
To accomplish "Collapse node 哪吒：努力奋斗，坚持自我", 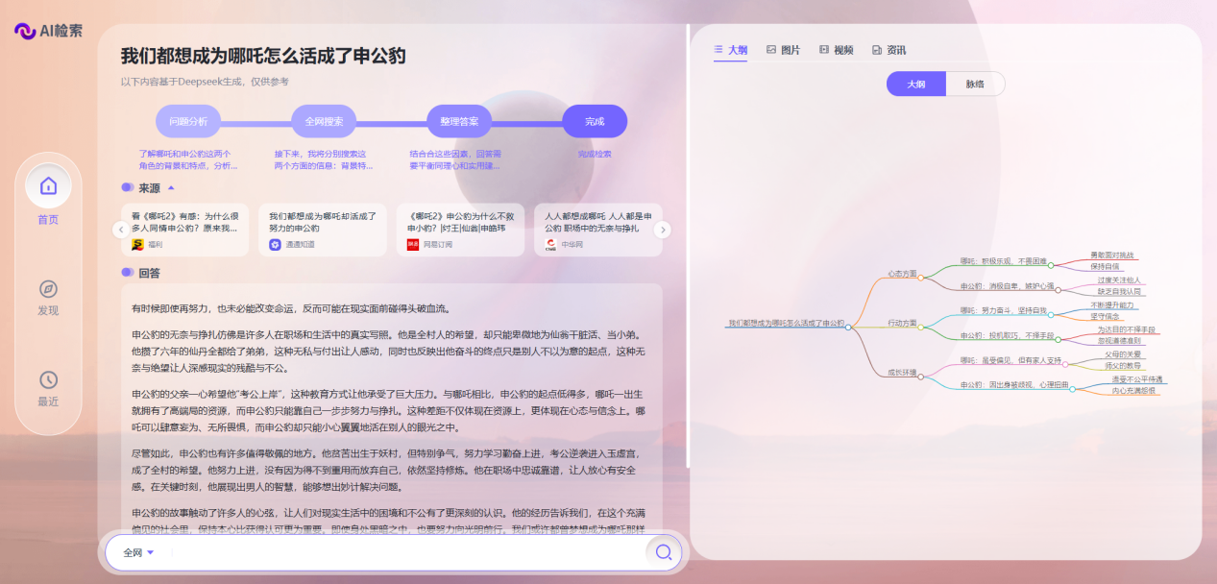I will click(1051, 314).
